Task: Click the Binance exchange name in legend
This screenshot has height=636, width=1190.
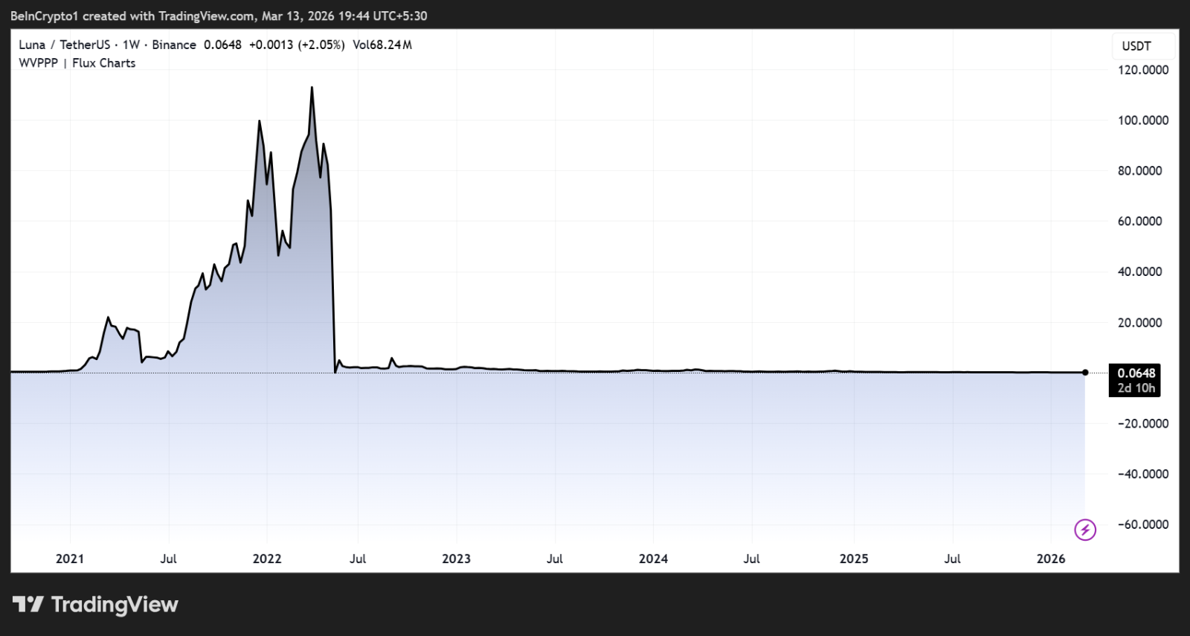Action: (174, 45)
